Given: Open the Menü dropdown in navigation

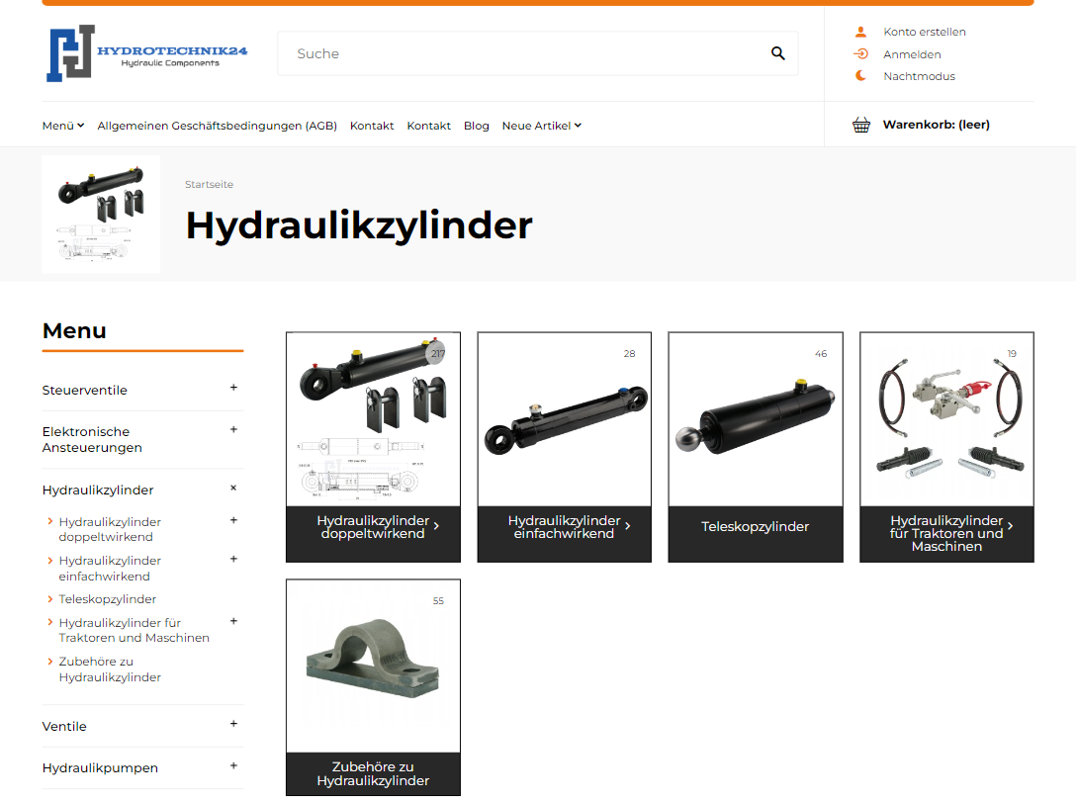Looking at the screenshot, I should [x=63, y=126].
